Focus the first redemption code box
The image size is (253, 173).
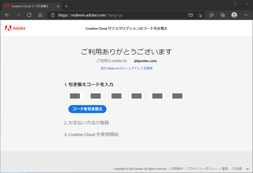(76, 96)
